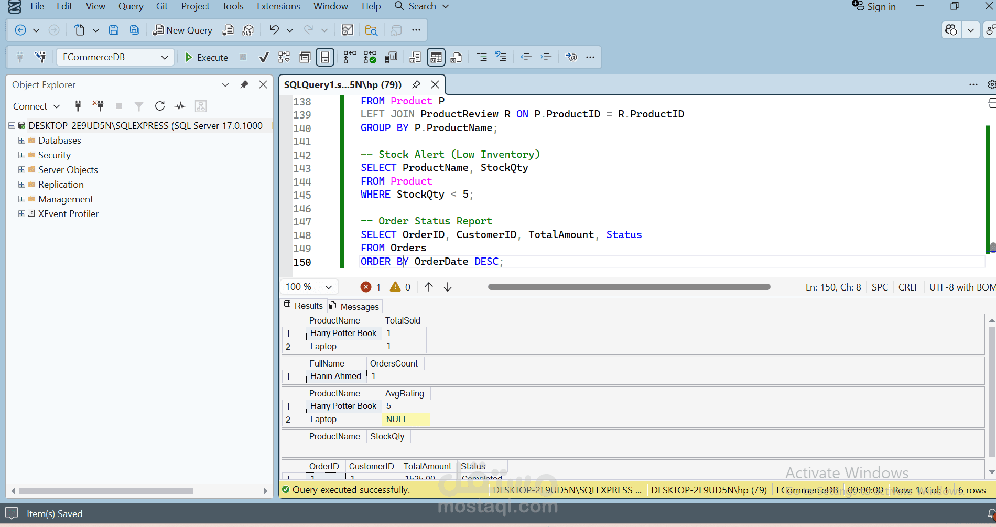Click the Search box in title bar
Image resolution: width=996 pixels, height=527 pixels.
422,6
